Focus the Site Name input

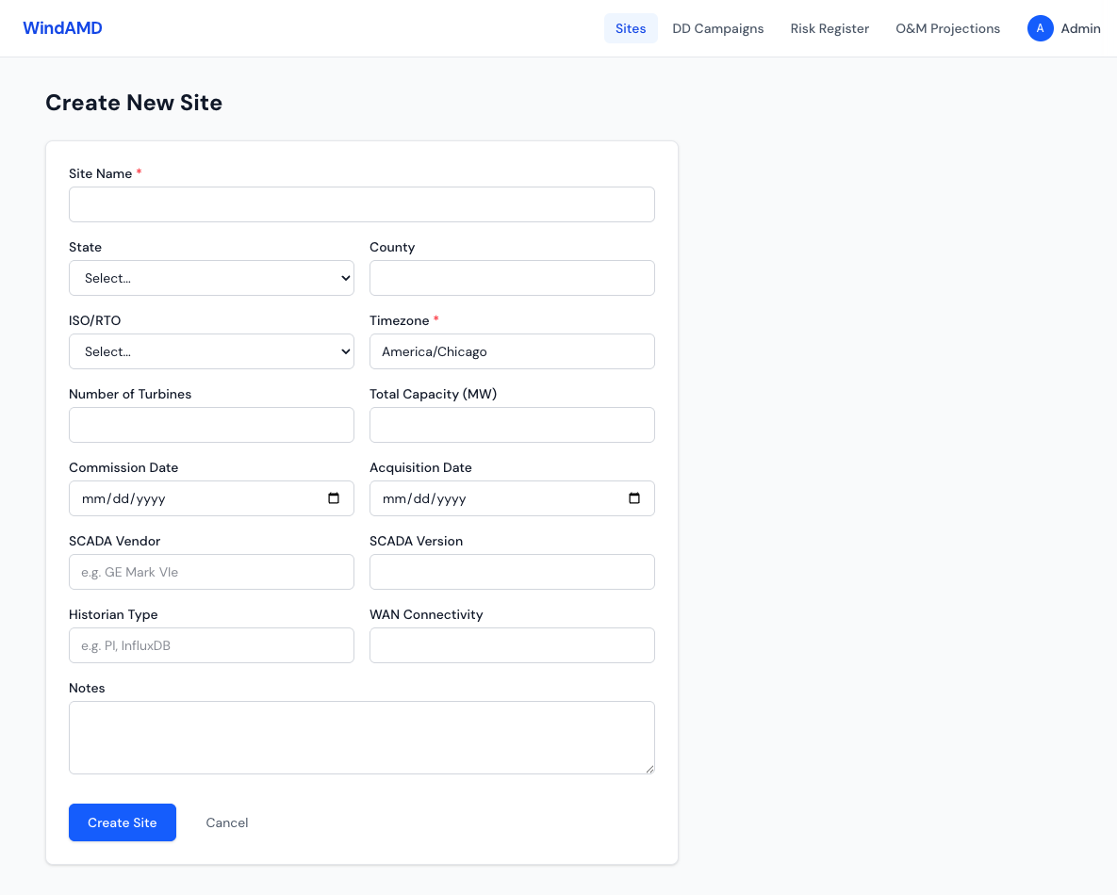(361, 204)
